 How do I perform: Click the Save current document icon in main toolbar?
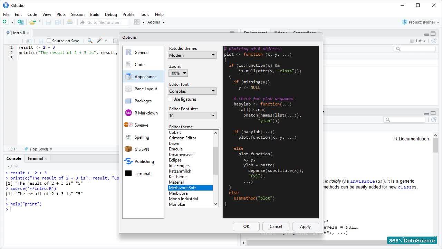point(48,22)
